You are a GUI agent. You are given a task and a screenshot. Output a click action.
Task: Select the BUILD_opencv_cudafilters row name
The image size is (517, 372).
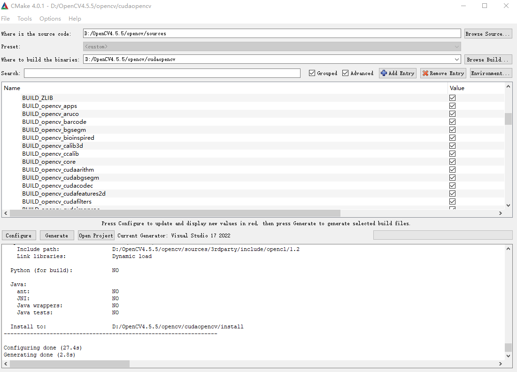pyautogui.click(x=57, y=202)
